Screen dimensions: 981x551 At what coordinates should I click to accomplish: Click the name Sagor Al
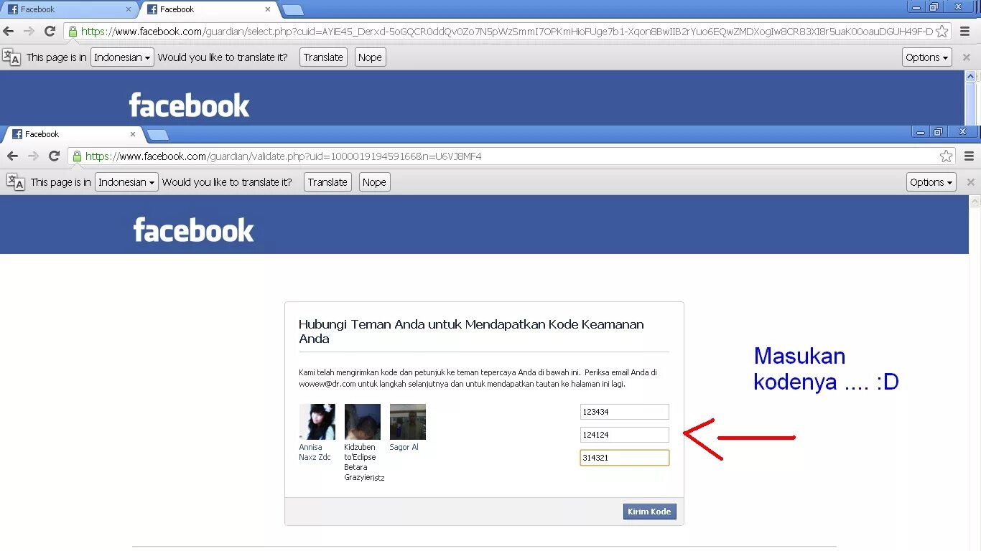click(x=404, y=447)
